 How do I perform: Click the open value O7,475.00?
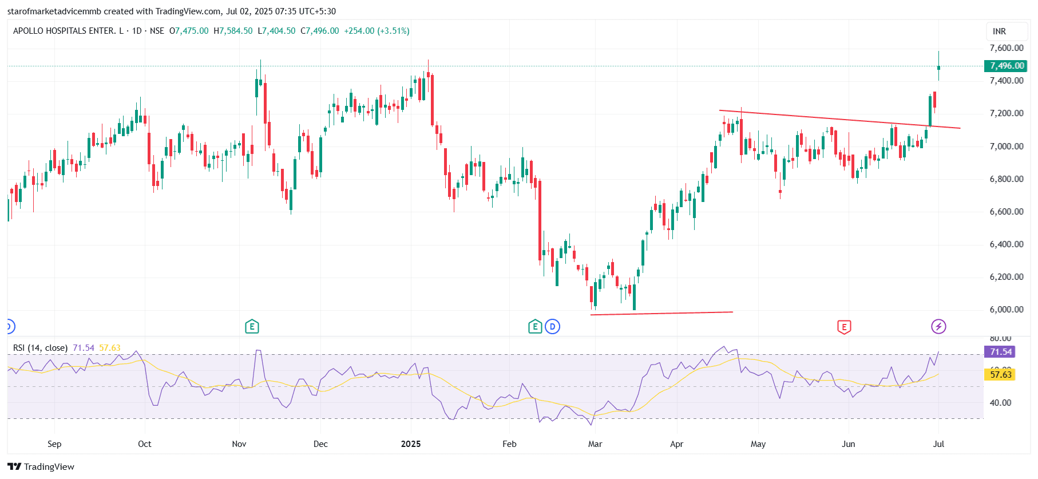189,31
